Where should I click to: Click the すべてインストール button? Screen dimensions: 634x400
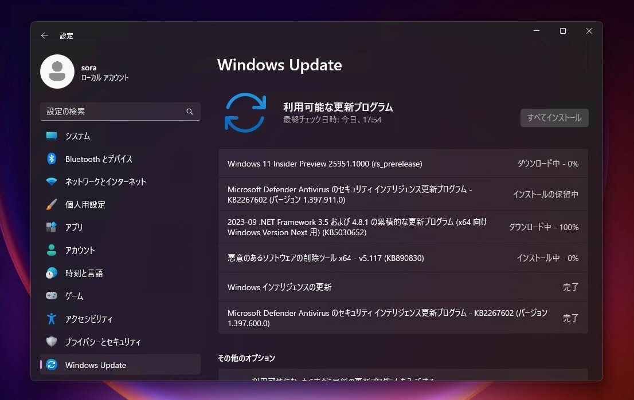click(x=554, y=118)
